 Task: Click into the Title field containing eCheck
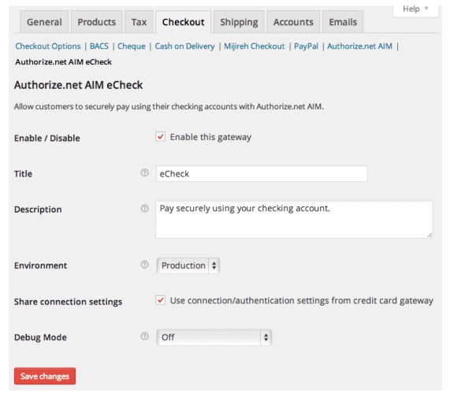262,173
